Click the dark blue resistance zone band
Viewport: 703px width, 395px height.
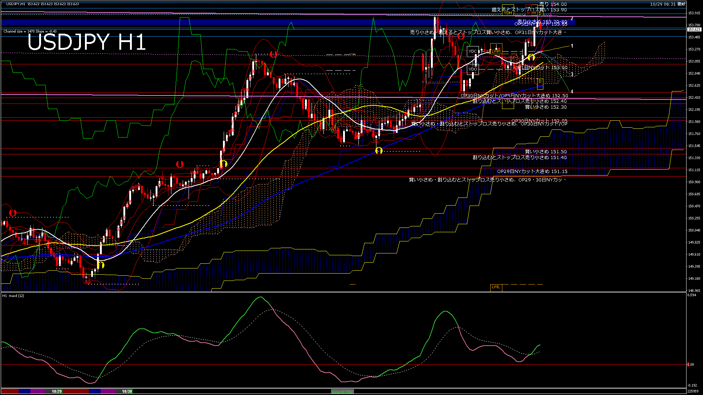point(256,22)
